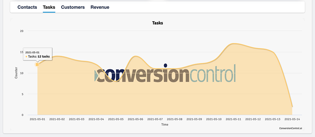Open the Contacts tab
315x137 pixels.
coord(27,7)
